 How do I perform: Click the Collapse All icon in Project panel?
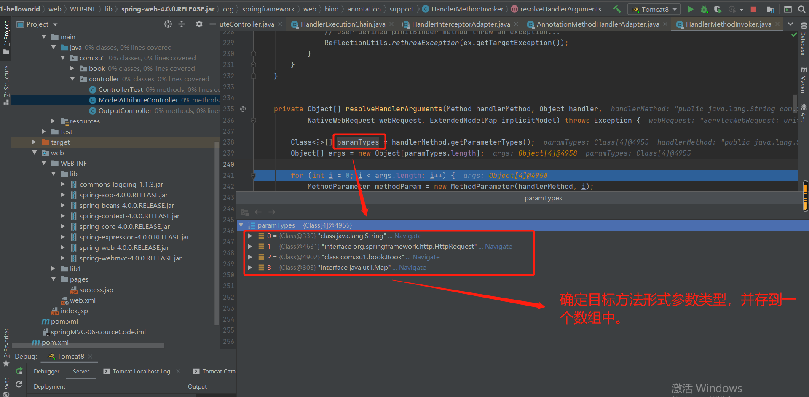[x=182, y=24]
